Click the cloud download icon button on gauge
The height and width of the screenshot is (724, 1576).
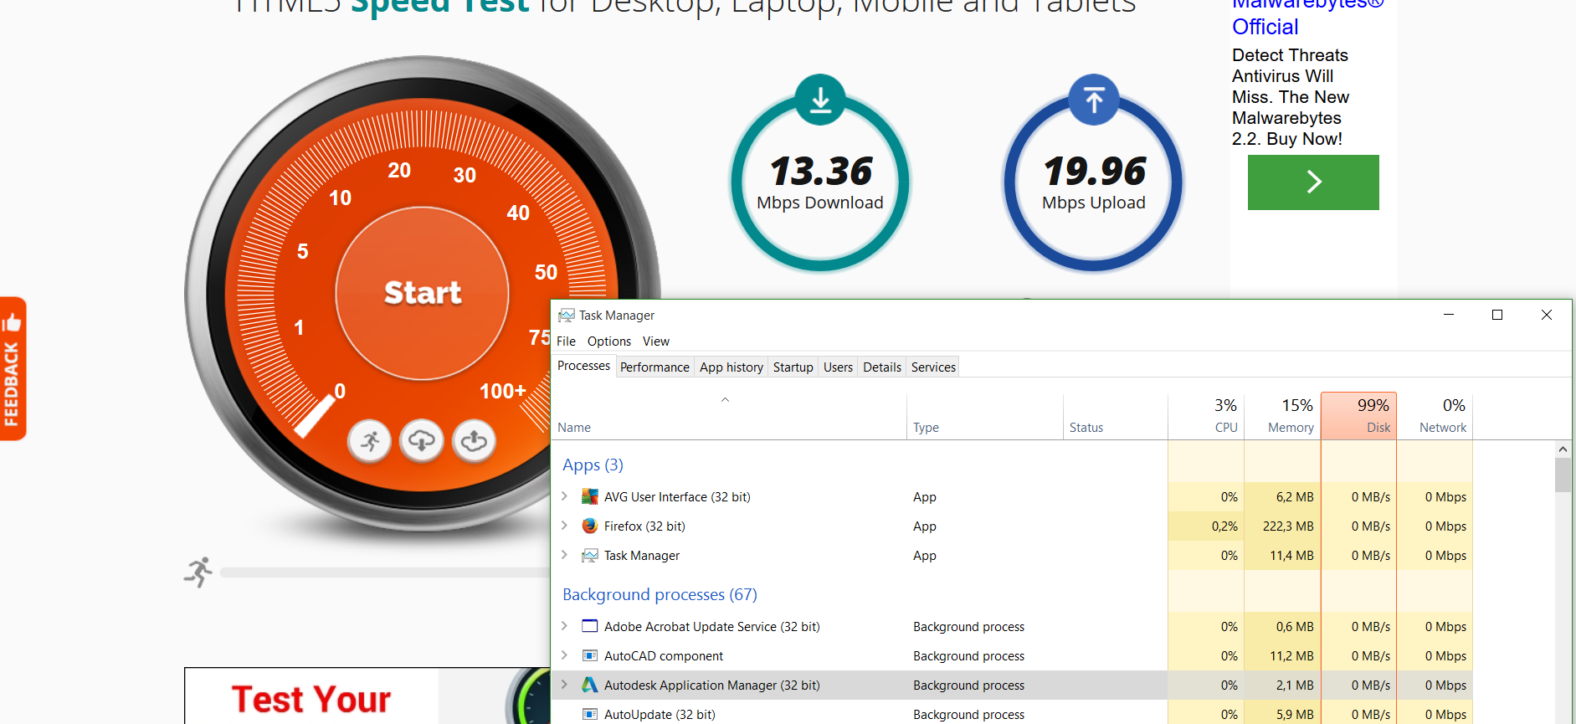422,440
